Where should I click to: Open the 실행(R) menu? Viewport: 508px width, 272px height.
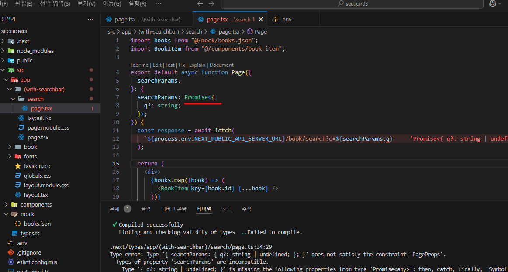point(137,4)
